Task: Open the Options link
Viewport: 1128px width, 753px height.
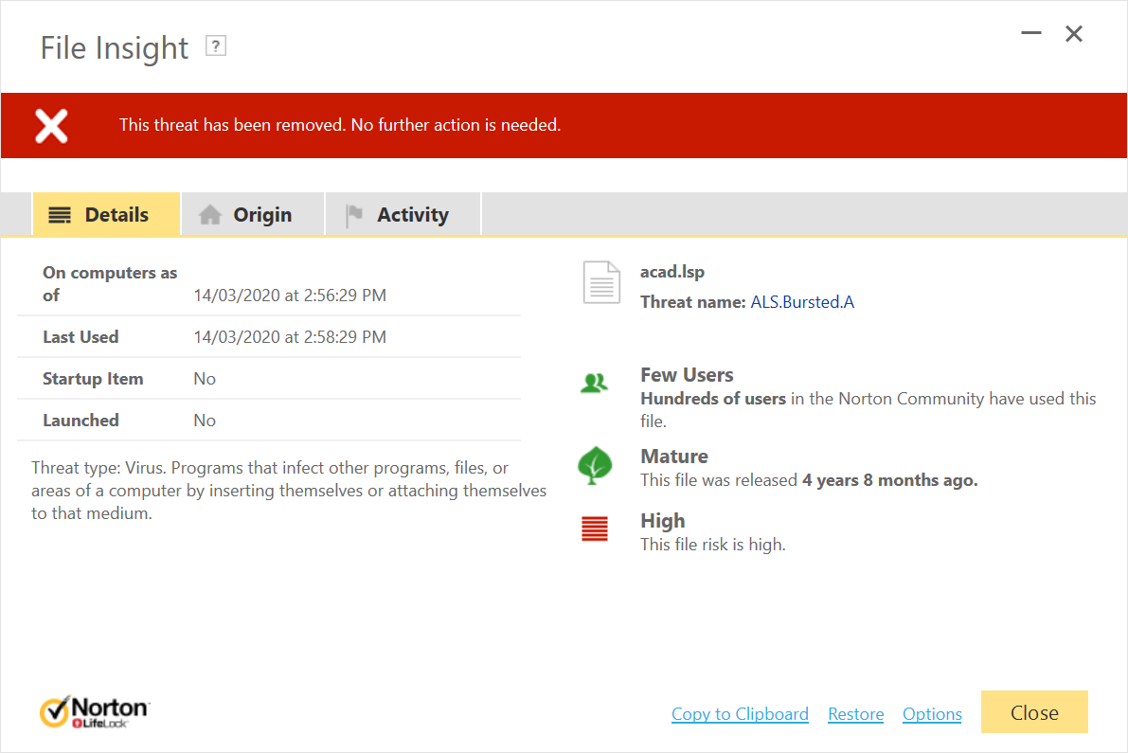Action: [x=932, y=714]
